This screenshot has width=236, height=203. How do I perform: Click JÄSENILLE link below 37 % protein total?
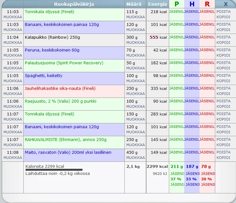[177, 184]
